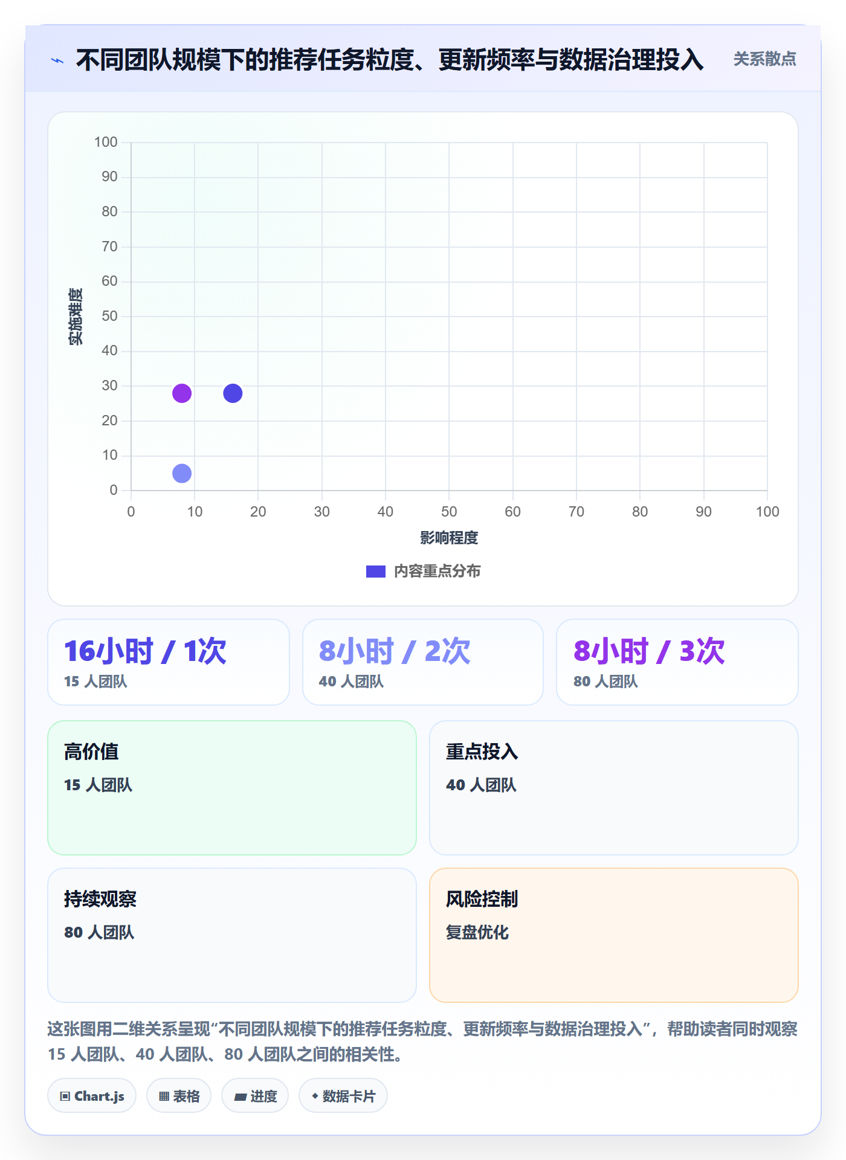
Task: Open the 8小时 / 3次 stat card
Action: pos(677,662)
